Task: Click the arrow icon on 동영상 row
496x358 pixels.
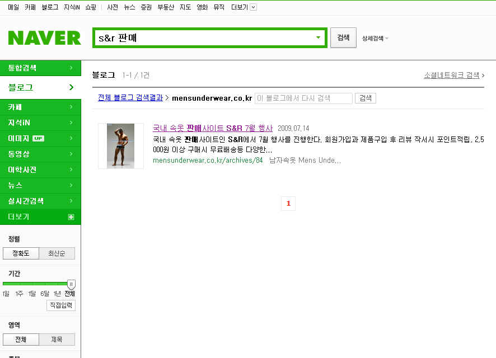Action: point(71,154)
